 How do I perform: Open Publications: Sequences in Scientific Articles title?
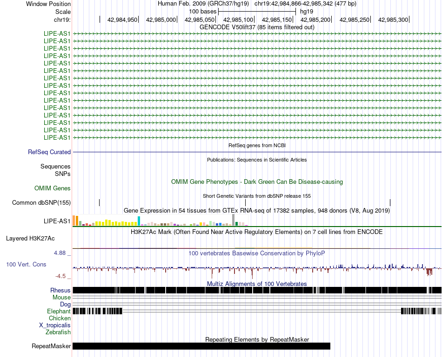point(257,160)
